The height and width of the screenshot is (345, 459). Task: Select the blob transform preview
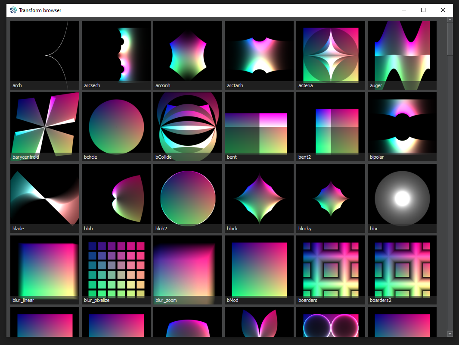(116, 198)
